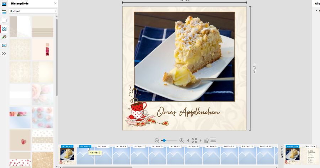The image size is (320, 168).
Task: Choose the beige striped background thumbnail
Action: tap(43, 27)
